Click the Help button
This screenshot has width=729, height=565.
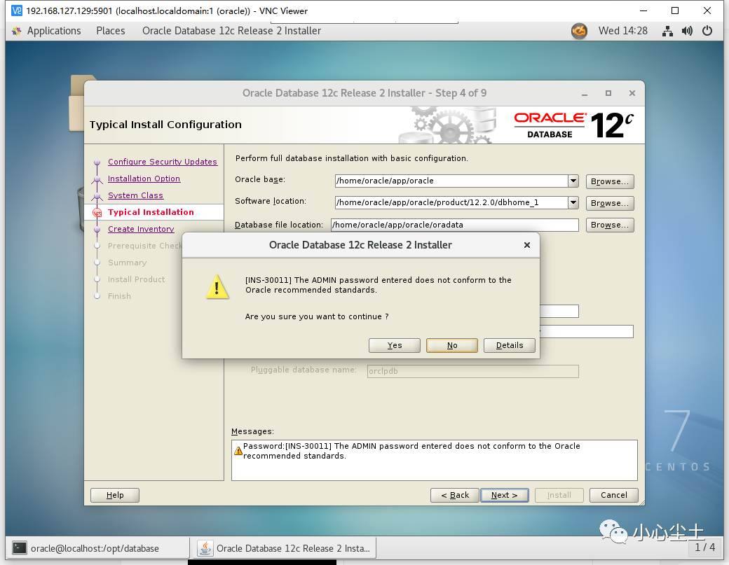pos(115,496)
